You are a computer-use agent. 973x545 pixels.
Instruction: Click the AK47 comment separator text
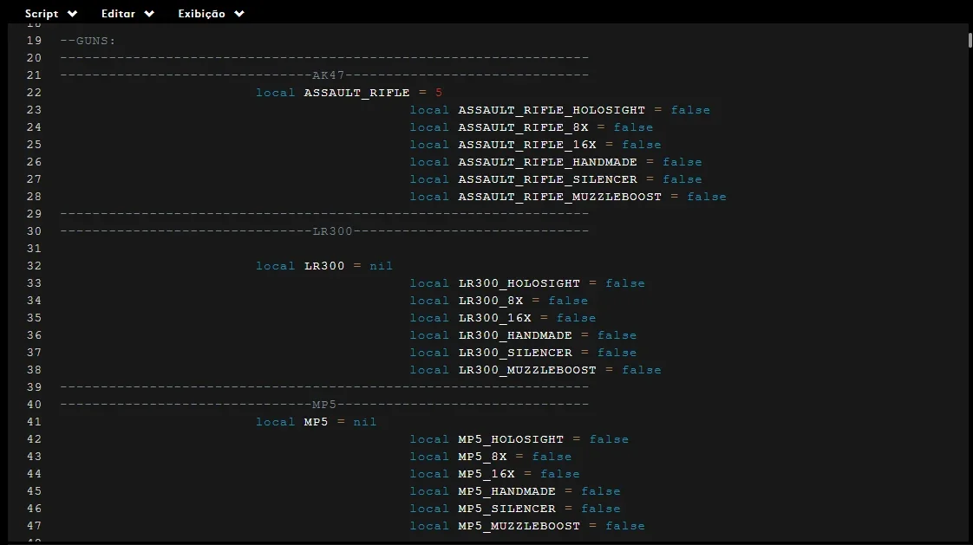[x=329, y=75]
